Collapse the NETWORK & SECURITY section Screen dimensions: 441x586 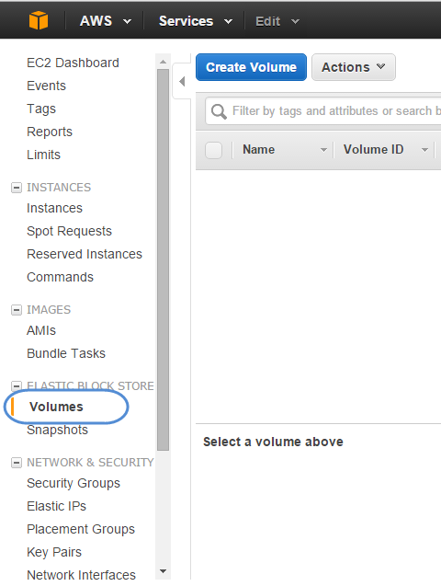[x=17, y=463]
